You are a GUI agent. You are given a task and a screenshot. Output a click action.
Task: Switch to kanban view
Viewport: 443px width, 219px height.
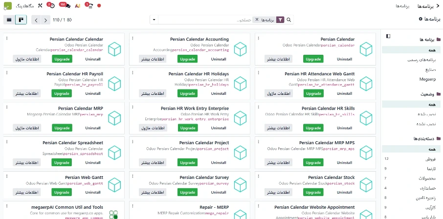coord(21,20)
